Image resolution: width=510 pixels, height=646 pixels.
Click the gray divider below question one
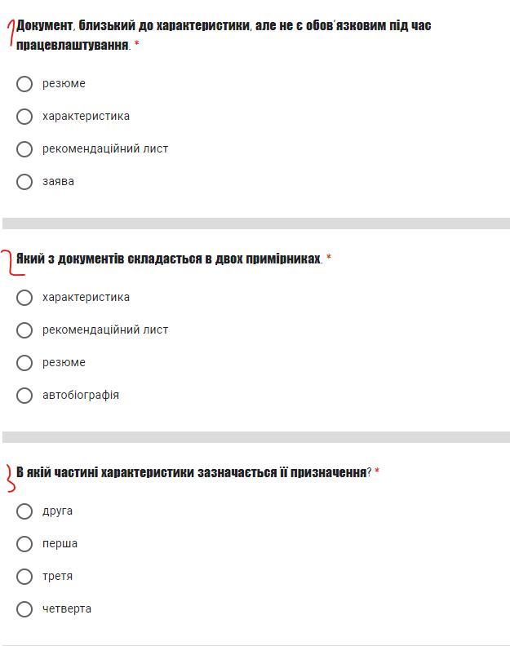pos(256,223)
